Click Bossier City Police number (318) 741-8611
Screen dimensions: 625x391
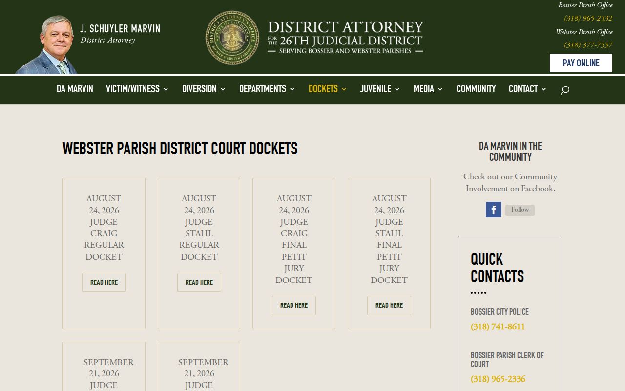tap(498, 327)
